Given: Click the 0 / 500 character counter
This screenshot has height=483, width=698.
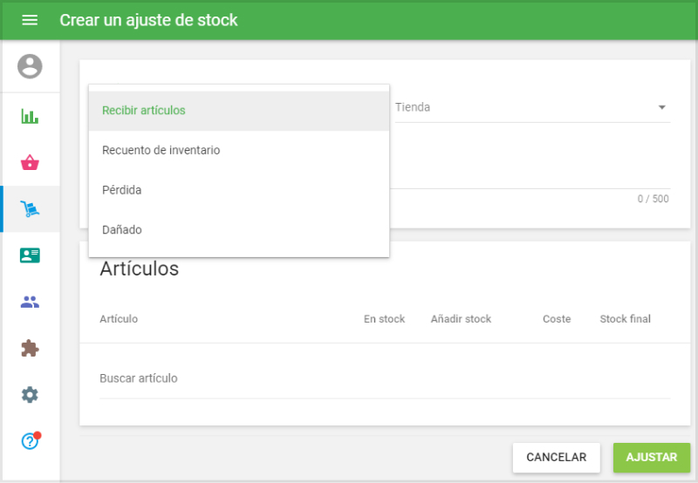Looking at the screenshot, I should point(653,199).
